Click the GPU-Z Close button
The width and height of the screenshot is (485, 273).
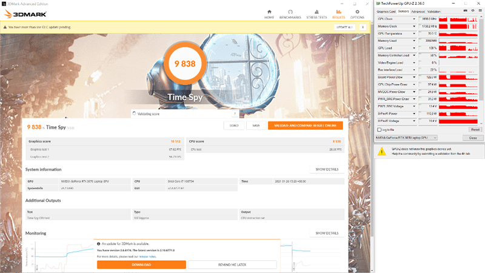[x=473, y=138]
